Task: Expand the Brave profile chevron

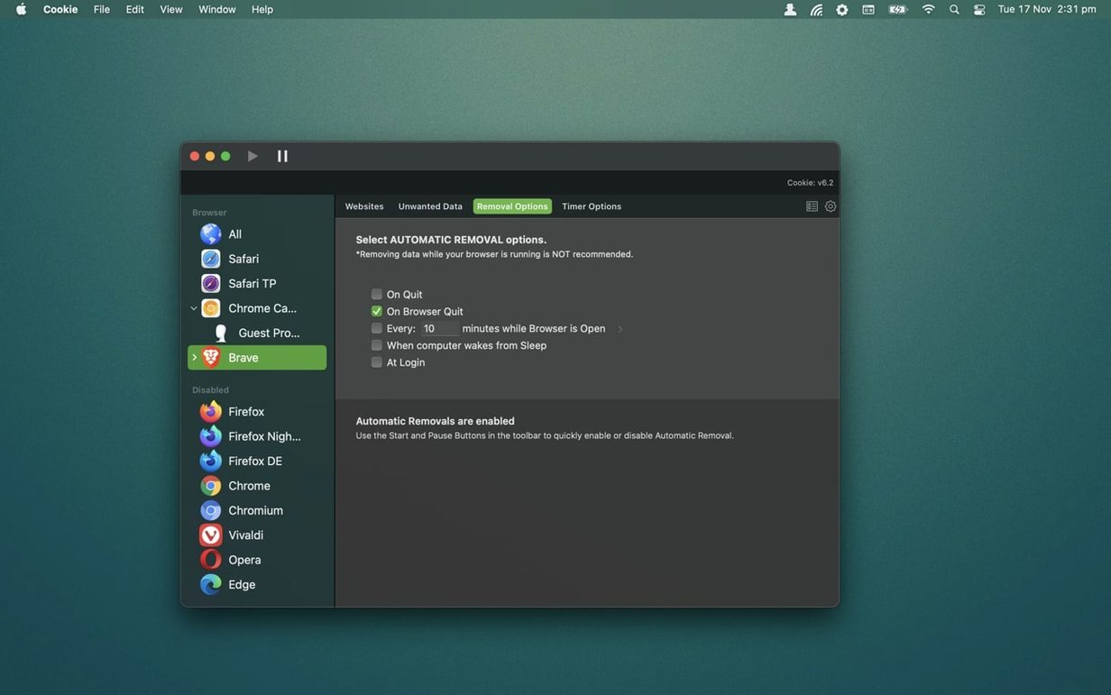Action: [194, 358]
